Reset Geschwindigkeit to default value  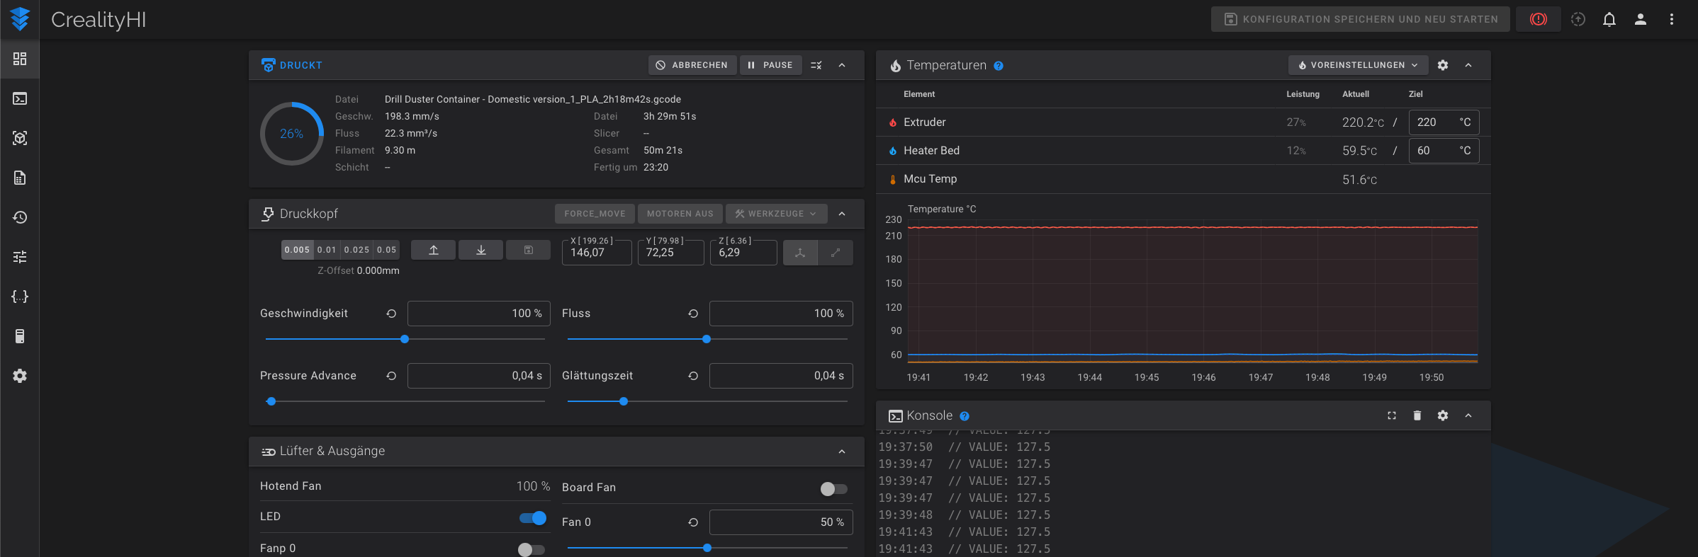coord(391,314)
